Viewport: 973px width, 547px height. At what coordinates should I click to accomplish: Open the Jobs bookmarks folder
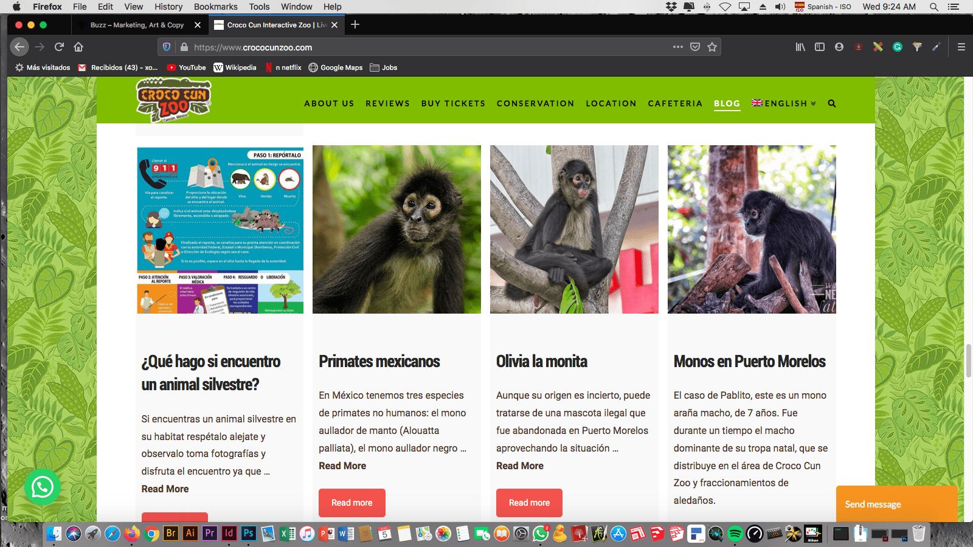pos(384,67)
